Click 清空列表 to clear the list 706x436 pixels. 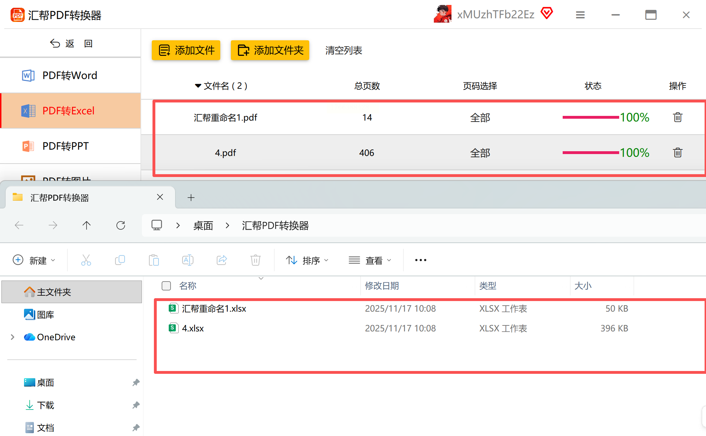[343, 50]
